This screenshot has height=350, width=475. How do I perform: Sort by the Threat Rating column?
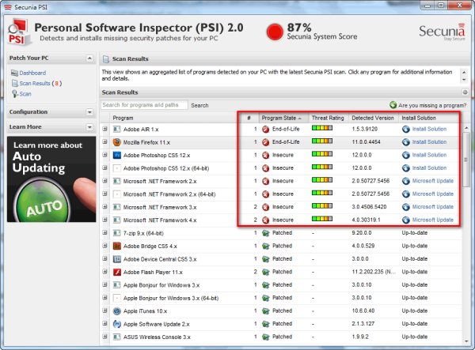tap(328, 118)
